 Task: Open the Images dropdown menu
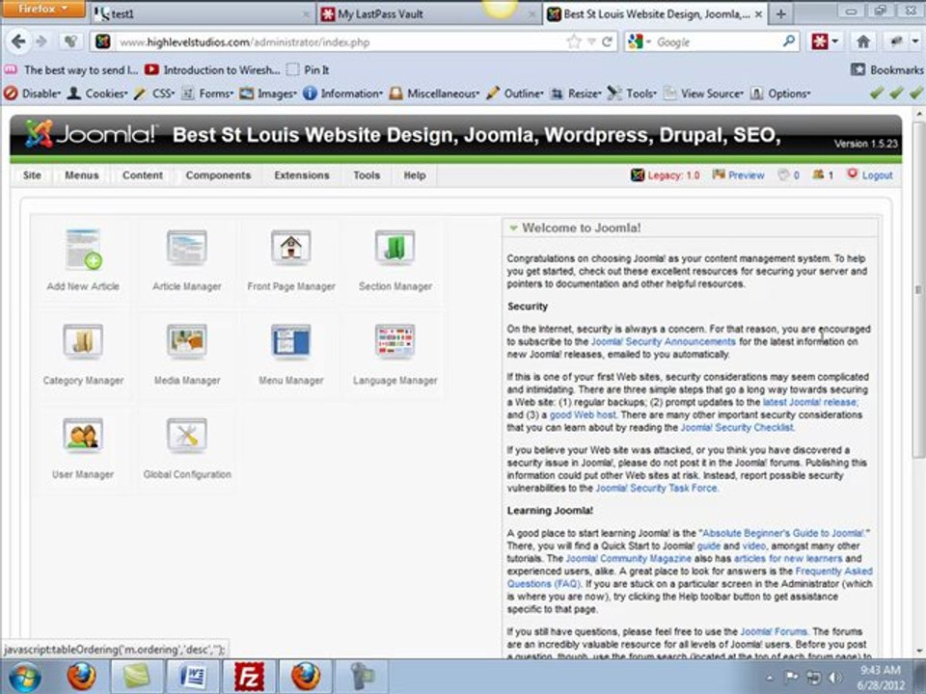[x=268, y=93]
